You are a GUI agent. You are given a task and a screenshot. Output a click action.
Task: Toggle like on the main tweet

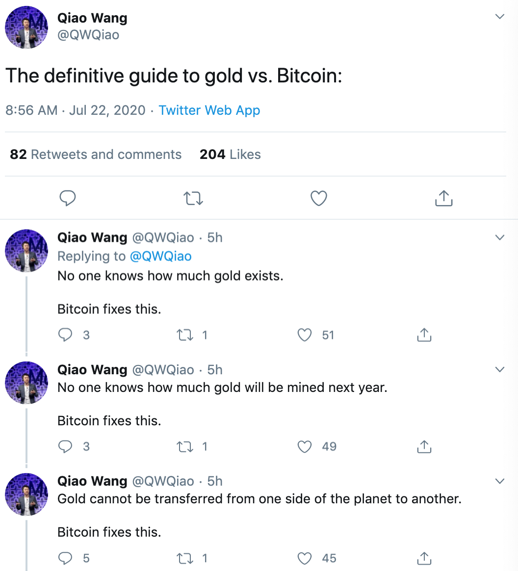318,198
